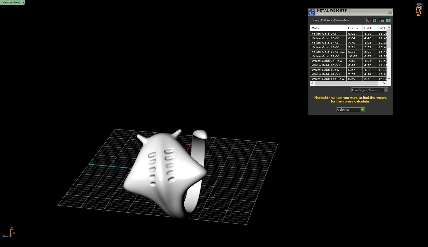Select the White Gold:14K PdW row
This screenshot has height=247, width=428.
(348, 79)
